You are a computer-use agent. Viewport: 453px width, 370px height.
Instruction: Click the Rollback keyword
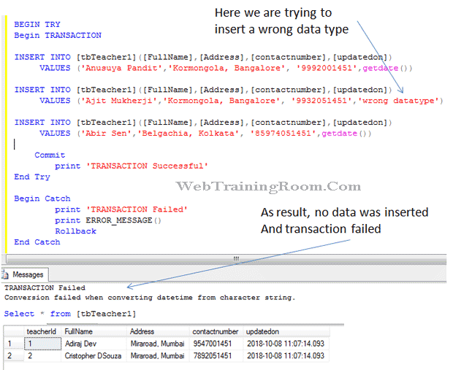(76, 231)
